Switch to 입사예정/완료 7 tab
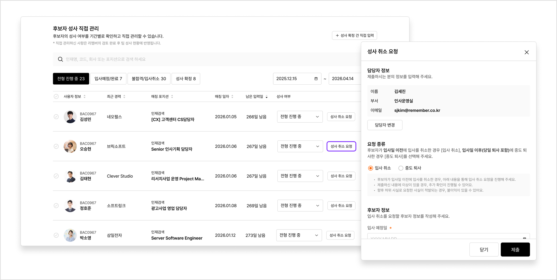This screenshot has height=280, width=557. coord(108,79)
